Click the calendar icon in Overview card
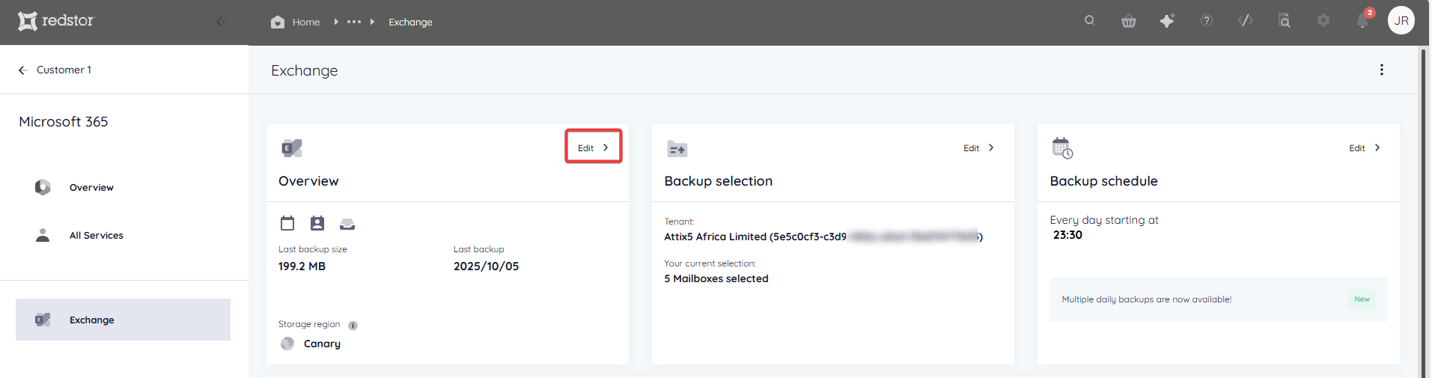Viewport: 1432px width, 378px height. pos(287,223)
